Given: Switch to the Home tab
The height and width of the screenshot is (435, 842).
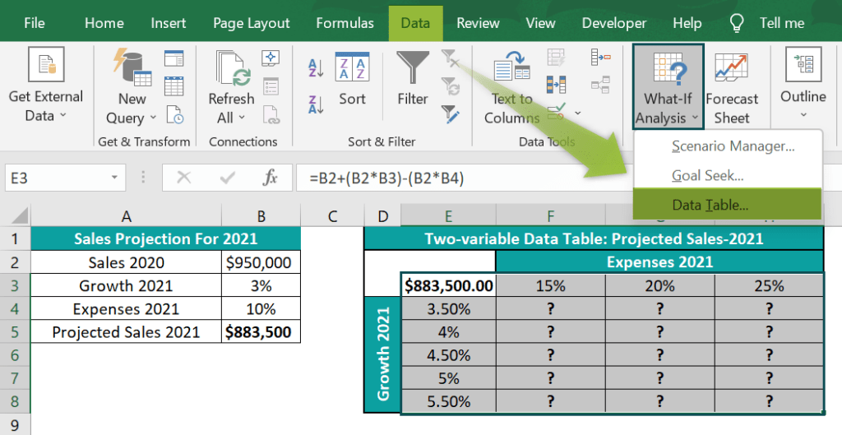Looking at the screenshot, I should tap(104, 23).
